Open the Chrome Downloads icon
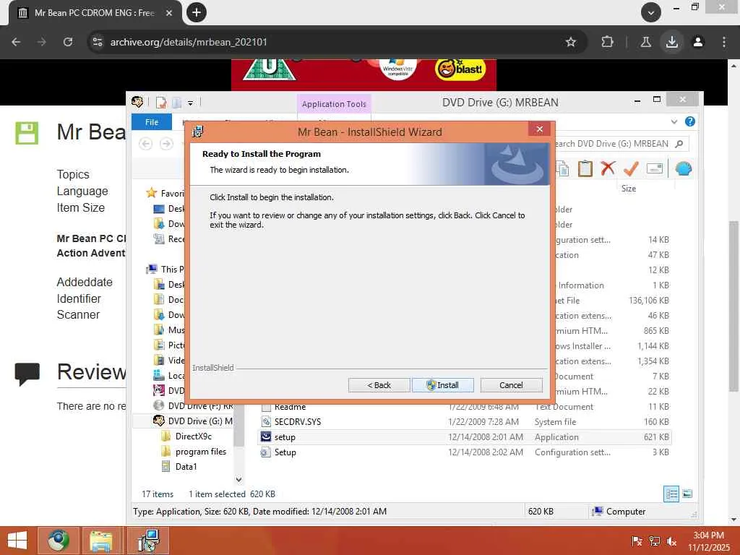Screen dimensions: 740x555 pos(671,42)
